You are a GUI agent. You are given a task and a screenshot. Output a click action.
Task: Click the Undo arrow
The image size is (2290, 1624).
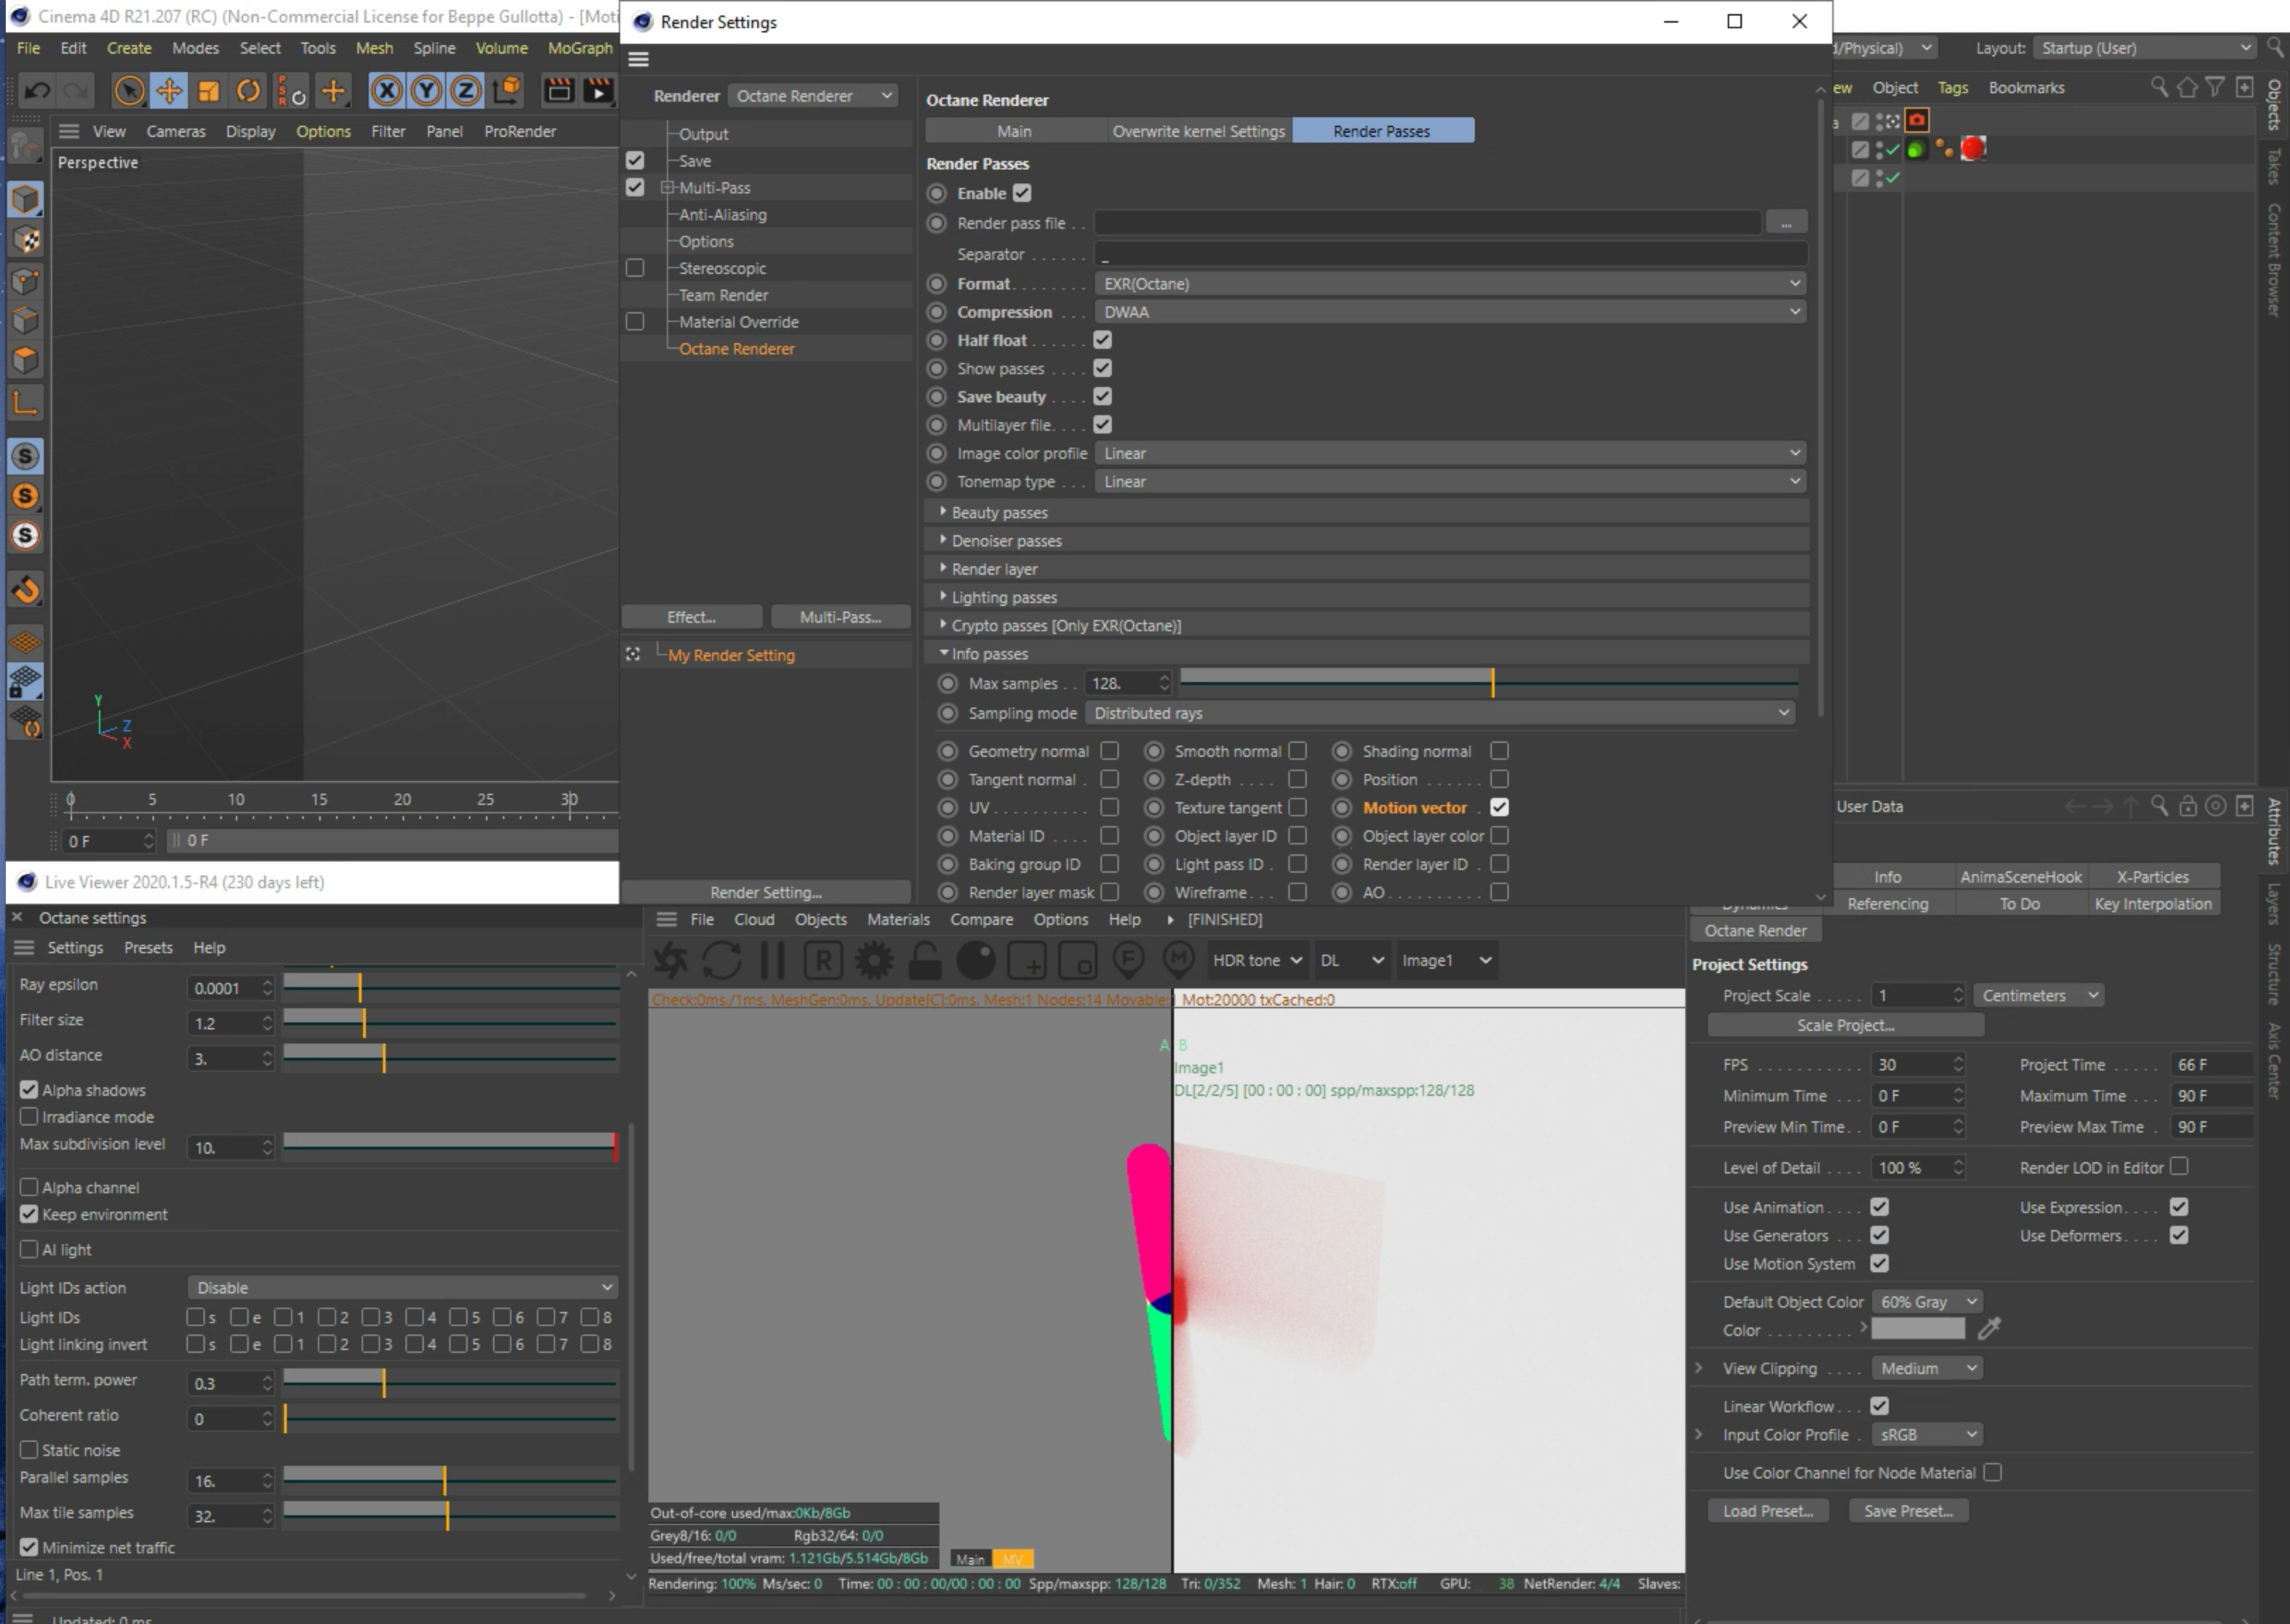37,91
